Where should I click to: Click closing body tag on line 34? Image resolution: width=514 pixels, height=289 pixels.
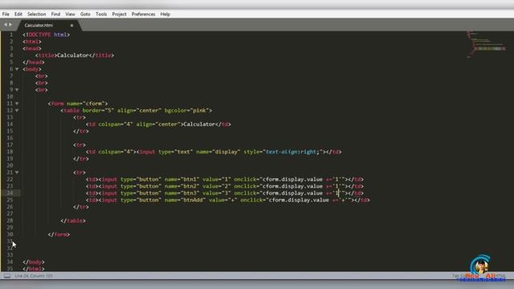point(34,263)
